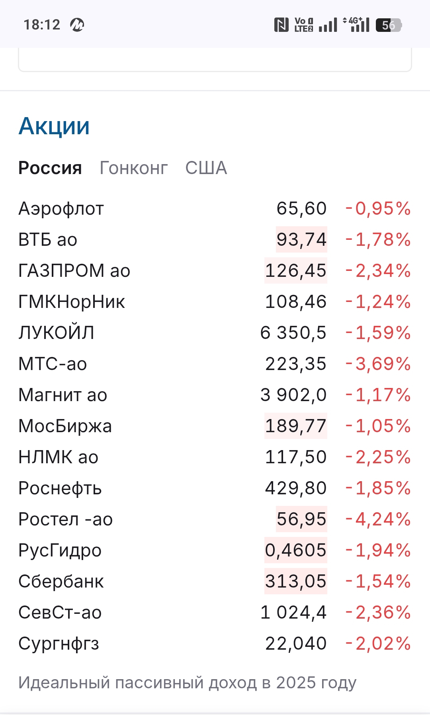Tap the NFC status bar icon
The image size is (430, 715).
click(281, 25)
